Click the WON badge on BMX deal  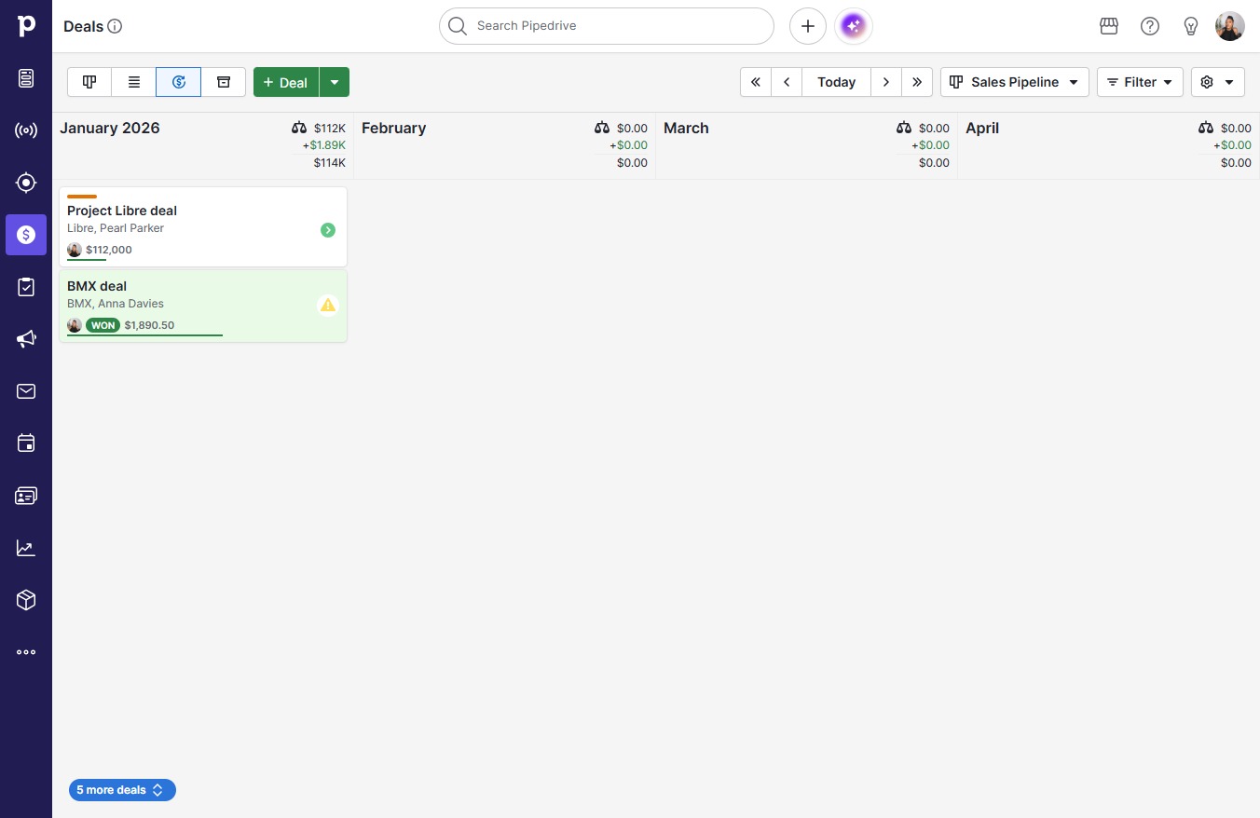pyautogui.click(x=103, y=325)
